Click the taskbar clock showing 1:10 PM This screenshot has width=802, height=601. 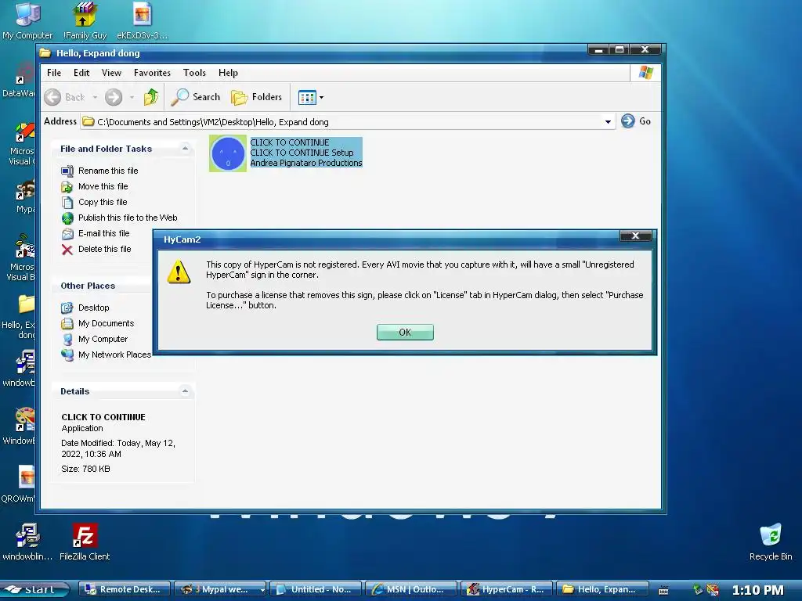click(758, 590)
